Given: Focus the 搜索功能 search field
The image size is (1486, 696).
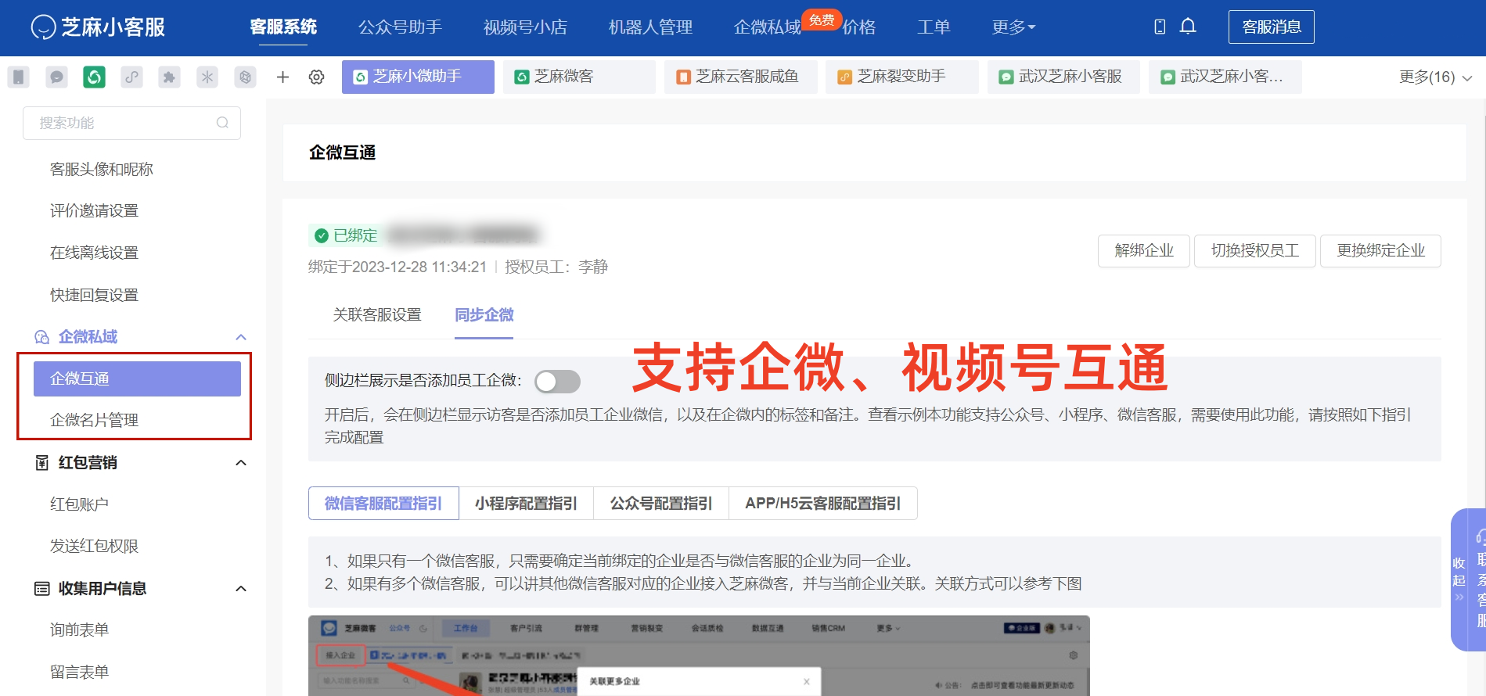Looking at the screenshot, I should [131, 123].
